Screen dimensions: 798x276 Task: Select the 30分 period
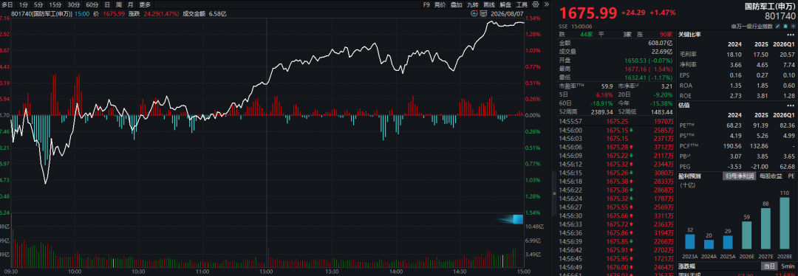click(74, 4)
